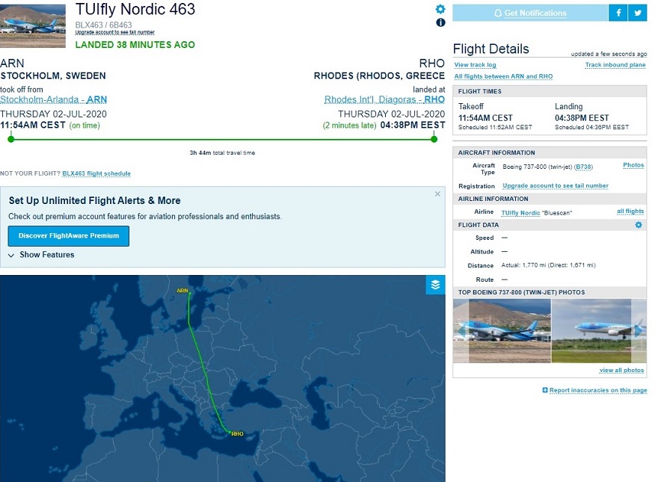Open View track log link
The image size is (658, 482).
point(475,65)
